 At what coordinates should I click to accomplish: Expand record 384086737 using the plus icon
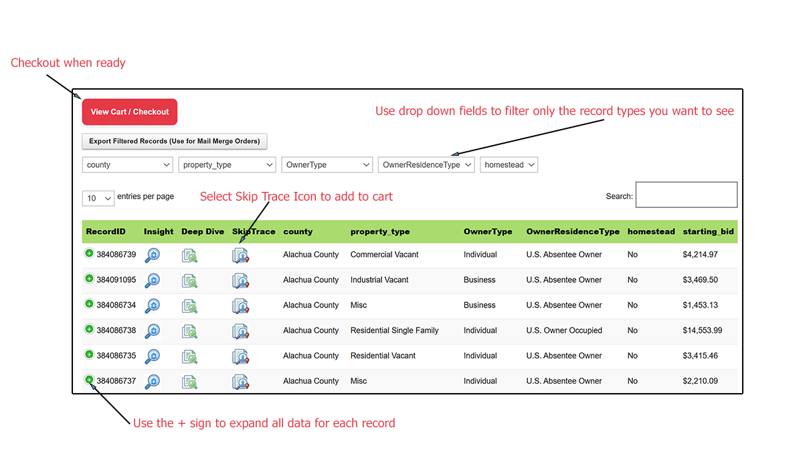(89, 380)
